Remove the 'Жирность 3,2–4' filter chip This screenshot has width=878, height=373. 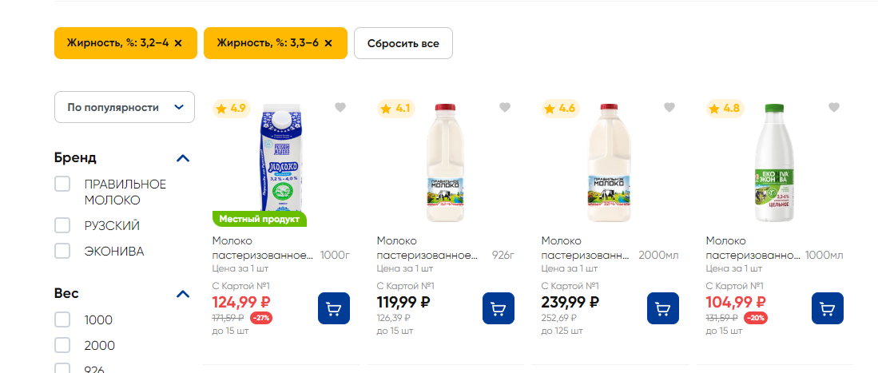pyautogui.click(x=178, y=43)
